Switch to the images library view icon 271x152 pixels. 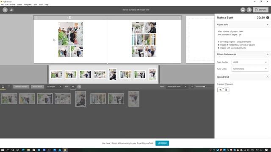[3, 87]
